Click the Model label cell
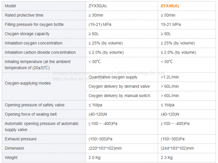This screenshot has height=163, width=218. 11,6
